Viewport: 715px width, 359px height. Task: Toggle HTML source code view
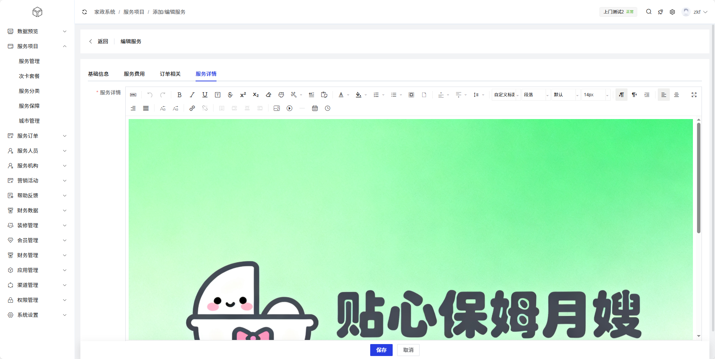[133, 95]
